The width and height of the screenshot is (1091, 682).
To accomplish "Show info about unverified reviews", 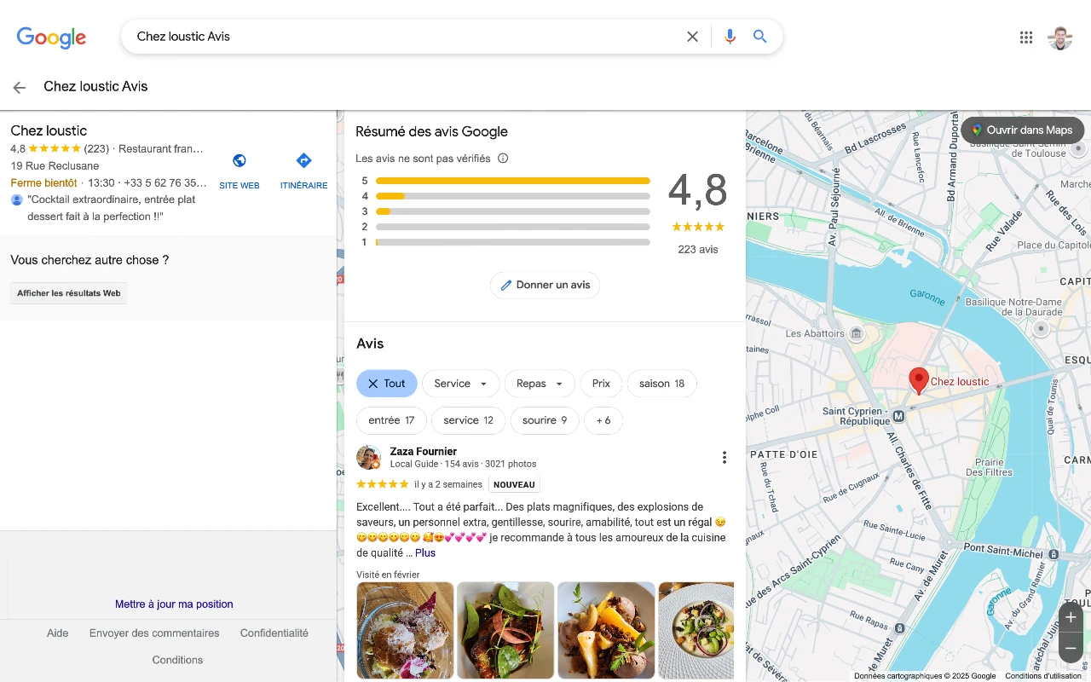I will click(x=503, y=159).
